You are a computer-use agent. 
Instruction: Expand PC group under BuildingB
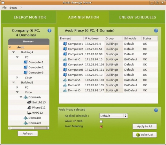tap(17, 88)
